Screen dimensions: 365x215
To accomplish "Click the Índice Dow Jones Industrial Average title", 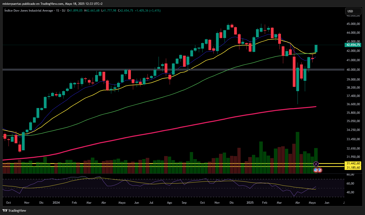I will (29, 11).
